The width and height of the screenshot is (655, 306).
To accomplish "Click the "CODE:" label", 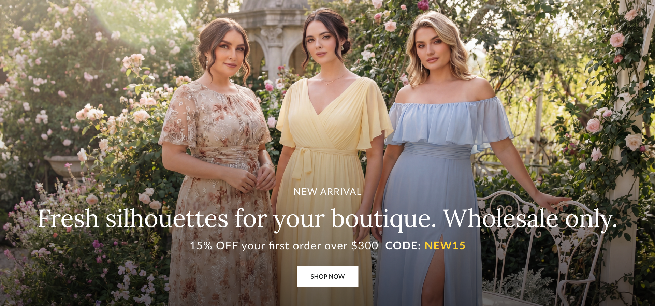I will click(403, 246).
